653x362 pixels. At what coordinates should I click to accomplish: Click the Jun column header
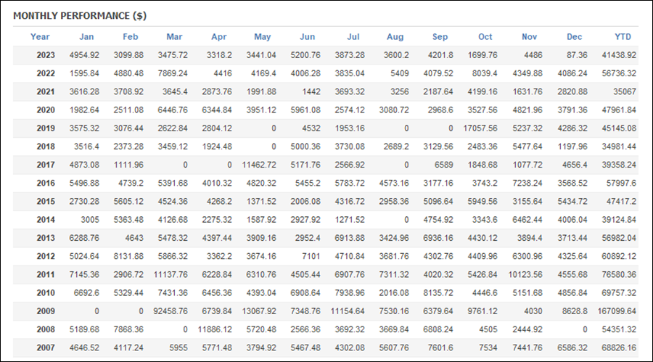(x=308, y=37)
